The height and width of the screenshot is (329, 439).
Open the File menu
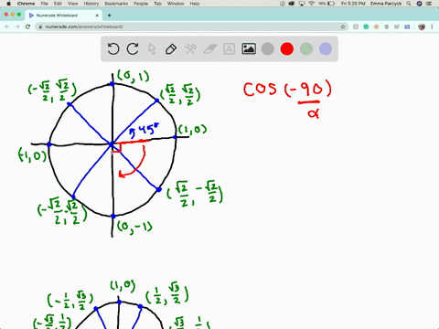pos(45,4)
